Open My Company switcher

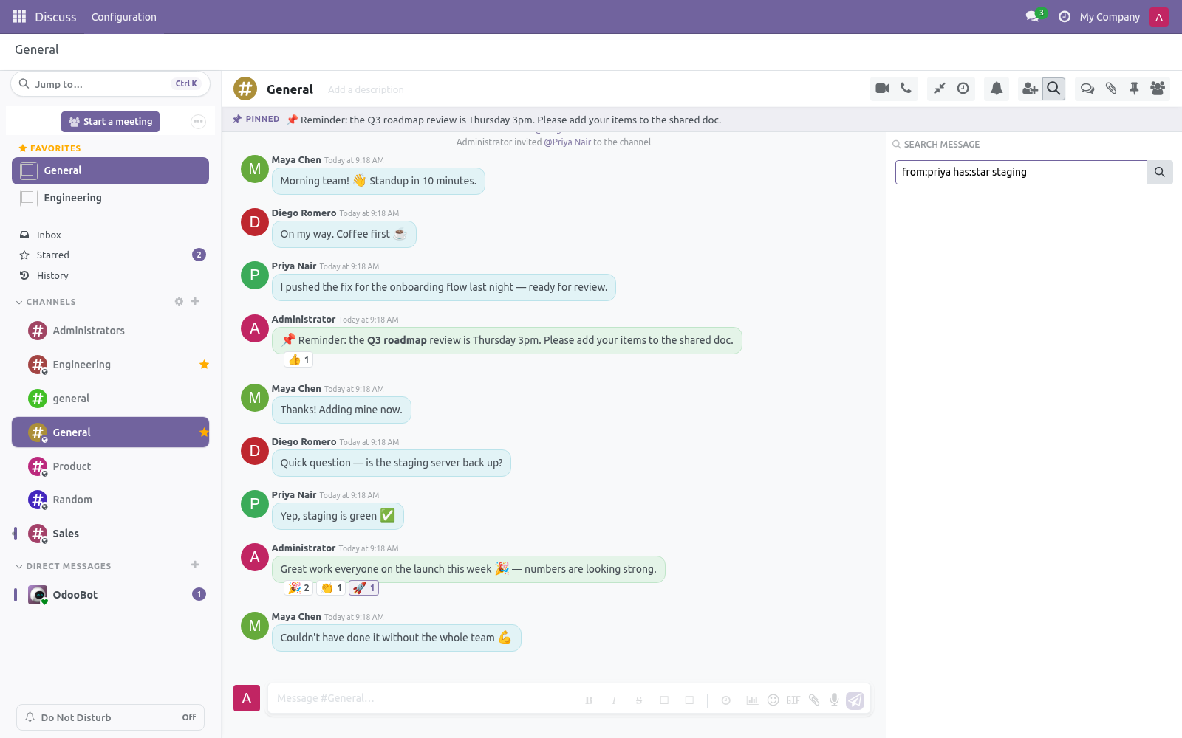point(1110,17)
